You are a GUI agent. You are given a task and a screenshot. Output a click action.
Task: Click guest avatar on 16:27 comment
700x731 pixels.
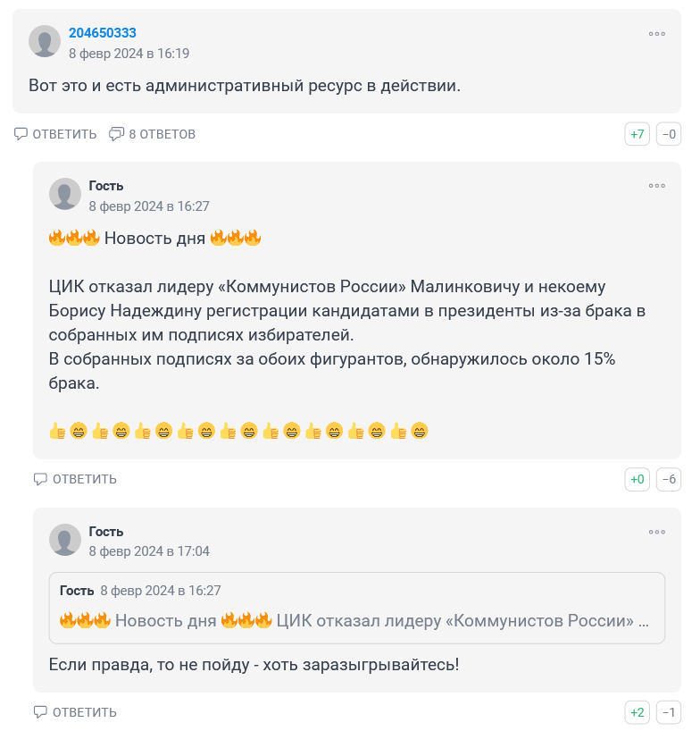coord(65,194)
